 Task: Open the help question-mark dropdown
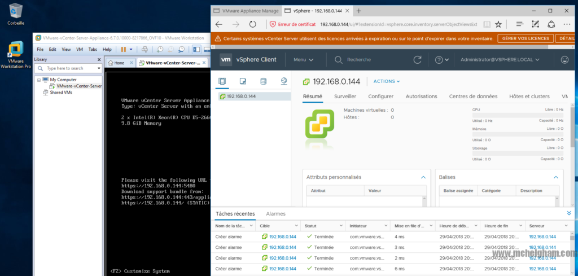(442, 60)
